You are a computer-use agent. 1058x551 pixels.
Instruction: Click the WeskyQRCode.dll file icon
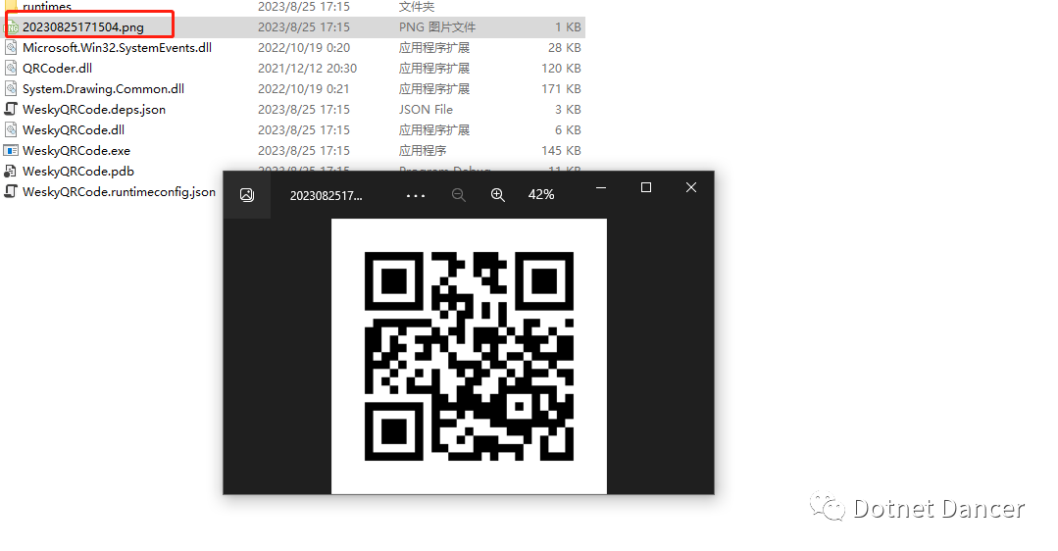point(11,130)
